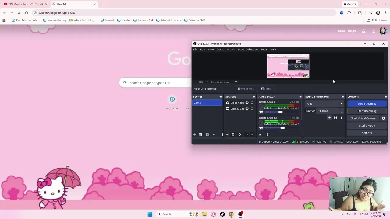Add a new source with plus icon
The height and width of the screenshot is (219, 390).
tap(227, 134)
